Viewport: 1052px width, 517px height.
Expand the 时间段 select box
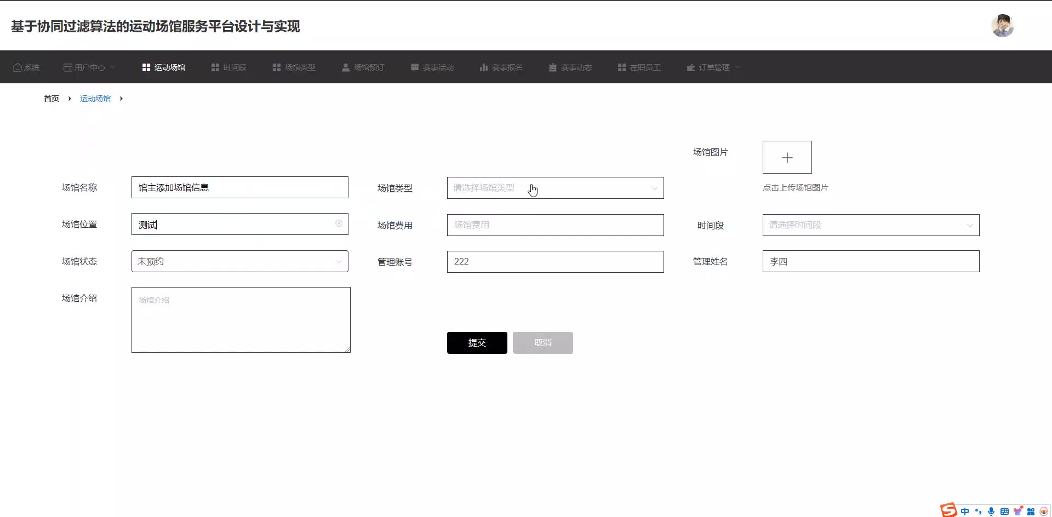(871, 225)
